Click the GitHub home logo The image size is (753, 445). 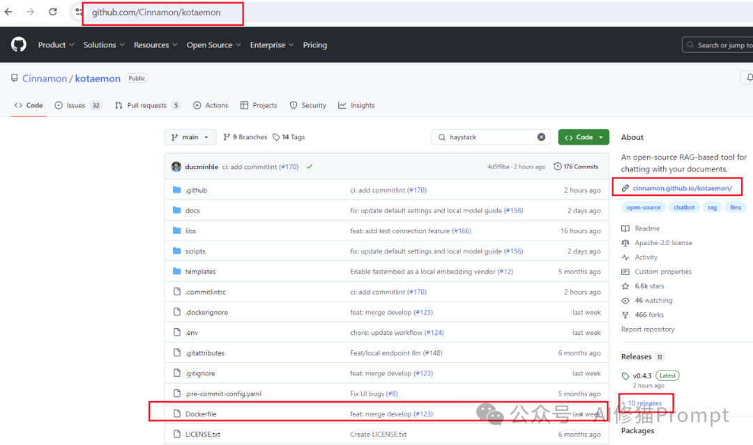(18, 44)
